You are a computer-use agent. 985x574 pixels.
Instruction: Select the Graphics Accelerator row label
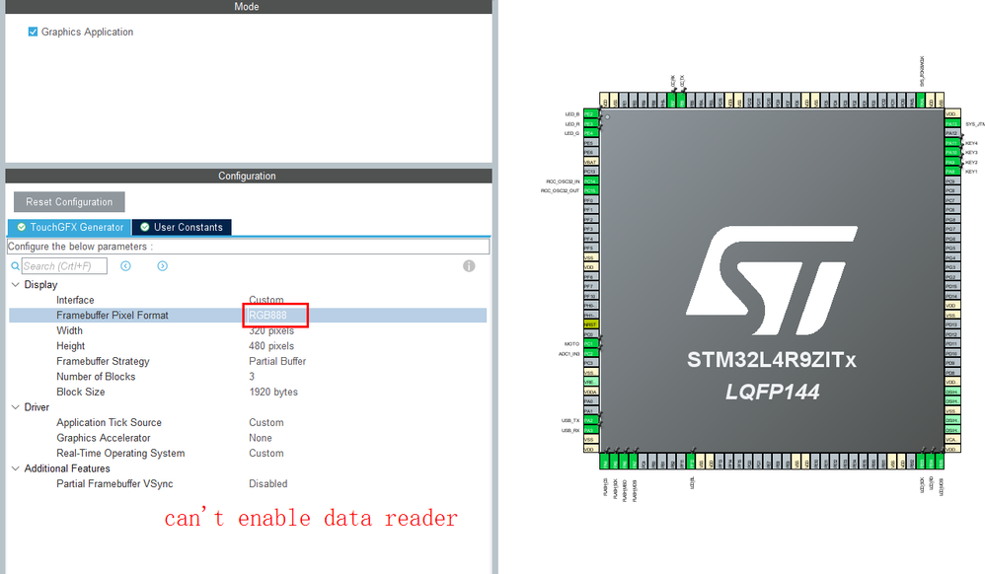tap(104, 438)
